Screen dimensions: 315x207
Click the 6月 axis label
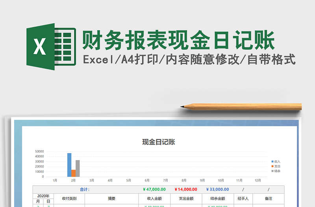click(x=147, y=180)
